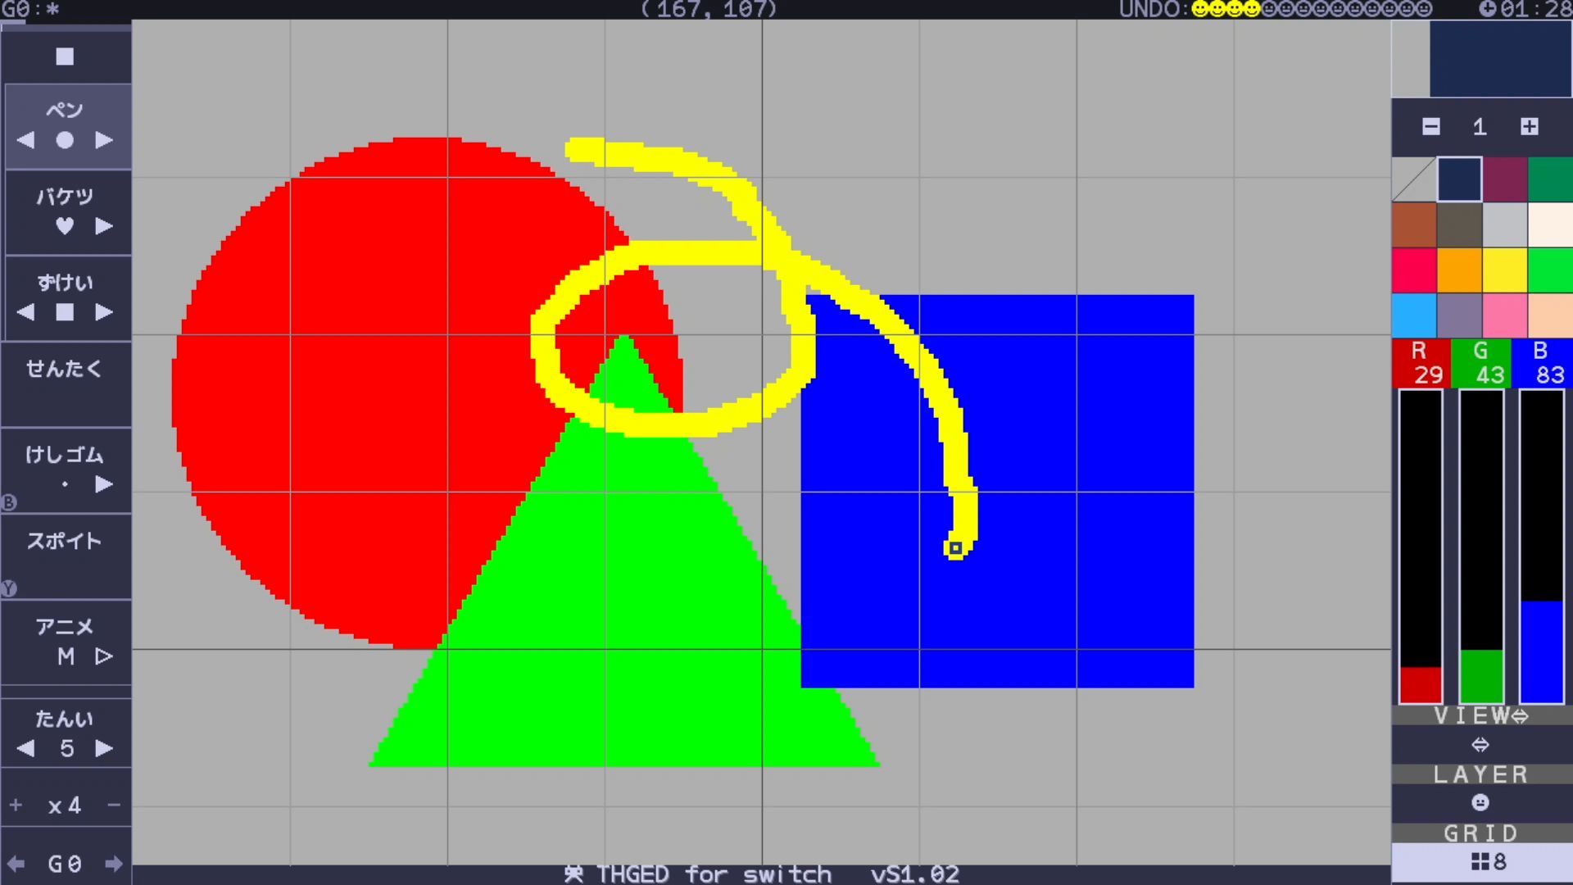
Task: Select the ペン (pen) tool
Action: tap(65, 110)
